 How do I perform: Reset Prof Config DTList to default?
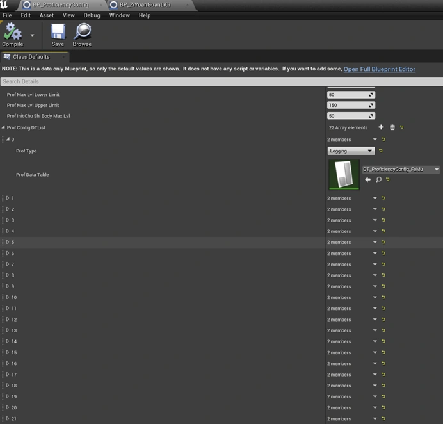tap(401, 127)
